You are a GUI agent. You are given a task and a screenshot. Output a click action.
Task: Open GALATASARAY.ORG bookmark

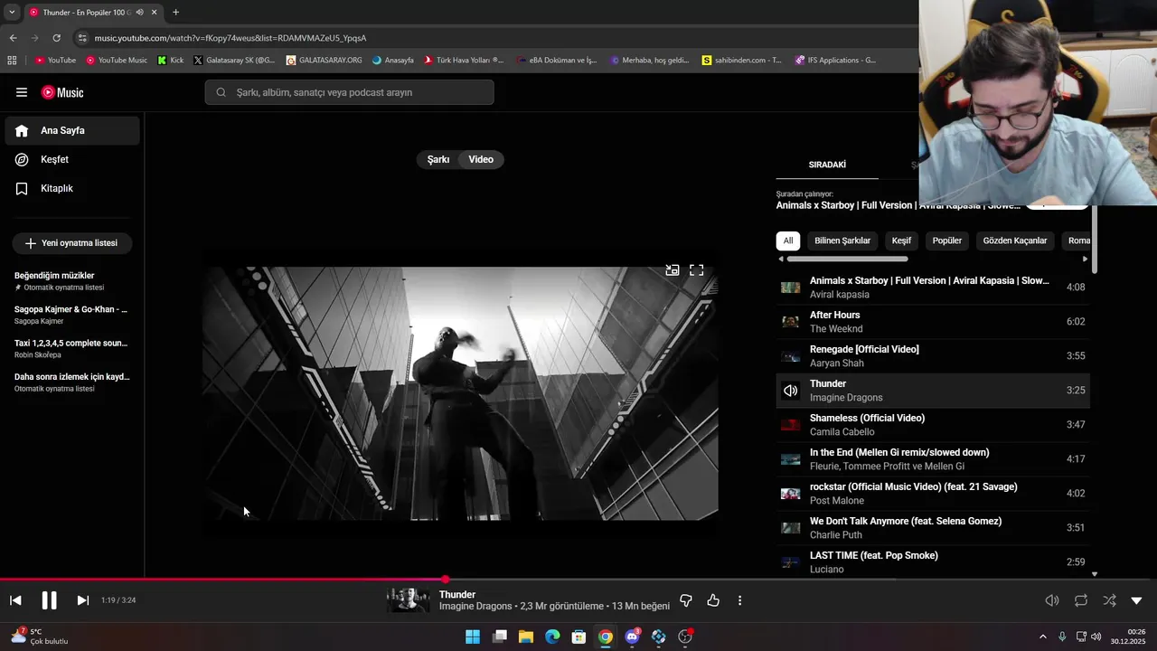(324, 61)
